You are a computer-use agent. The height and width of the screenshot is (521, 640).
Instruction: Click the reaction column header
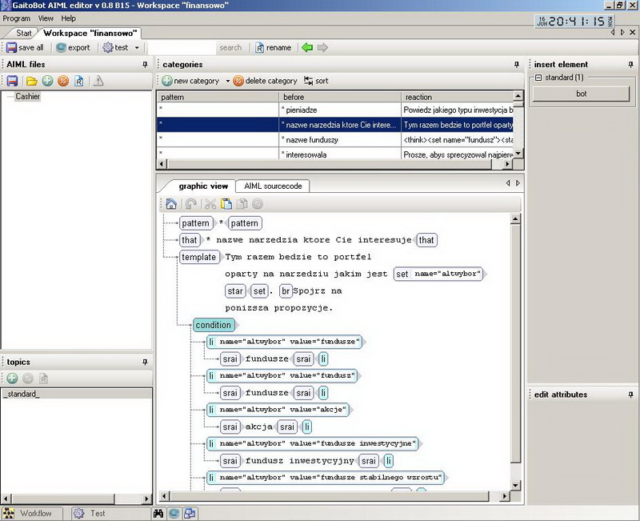pos(457,97)
